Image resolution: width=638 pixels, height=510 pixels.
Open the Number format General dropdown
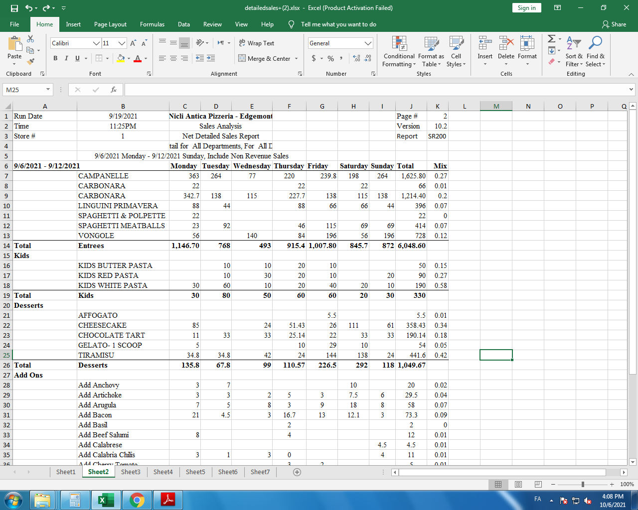368,43
